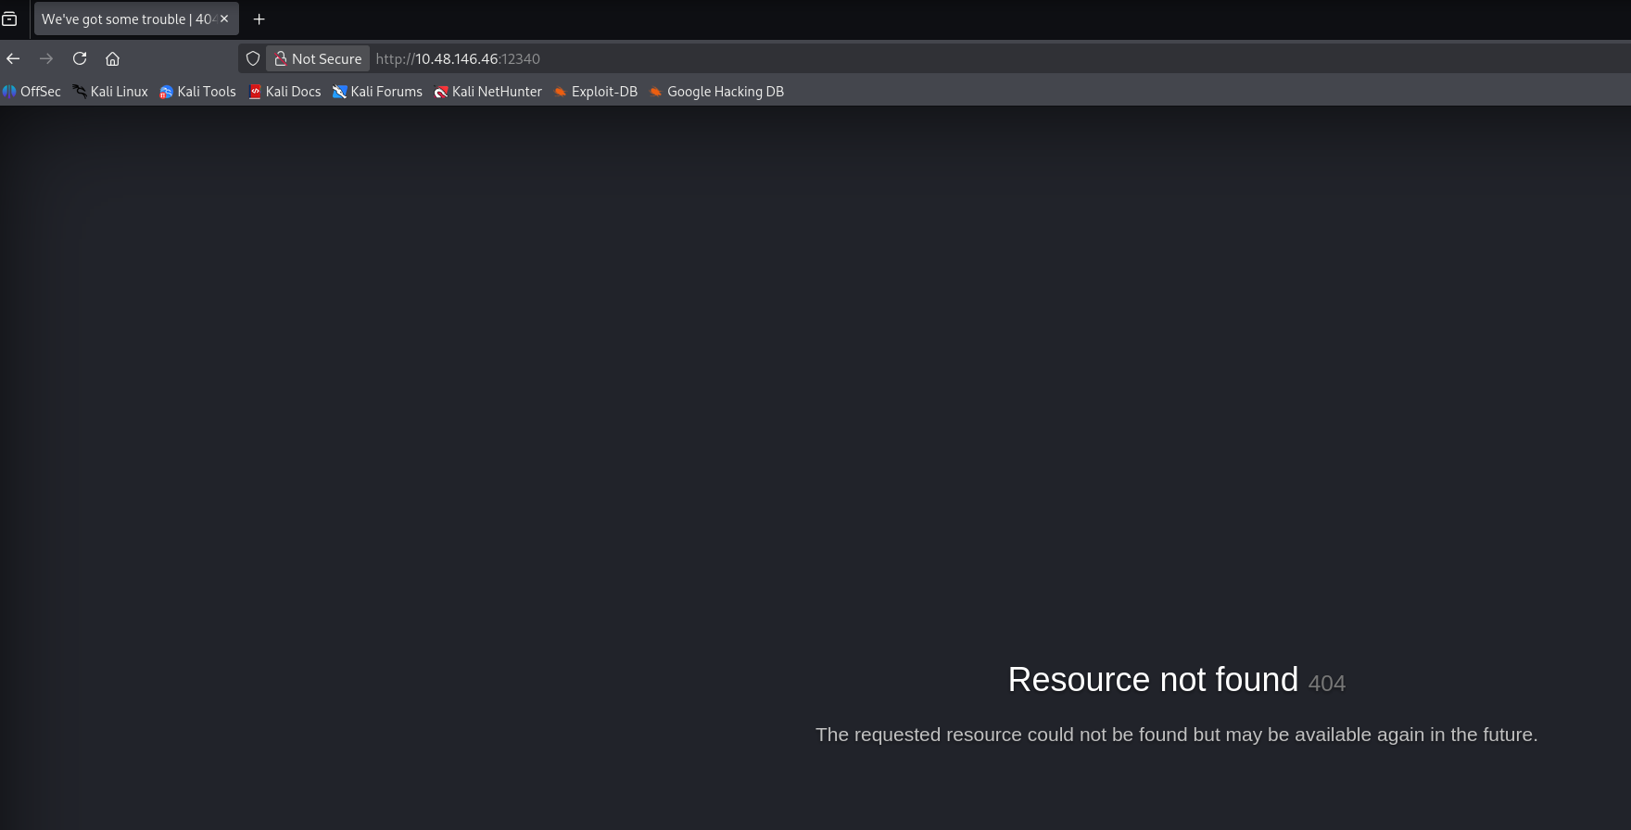This screenshot has width=1631, height=830.
Task: Click the URL address bar field
Action: click(x=834, y=58)
